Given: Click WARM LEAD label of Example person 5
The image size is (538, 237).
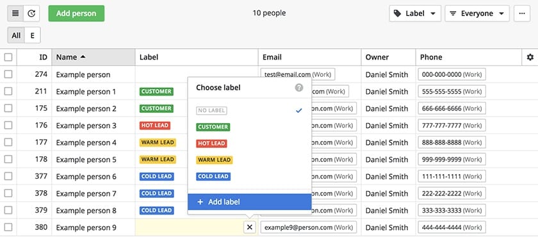Looking at the screenshot, I should [x=158, y=159].
